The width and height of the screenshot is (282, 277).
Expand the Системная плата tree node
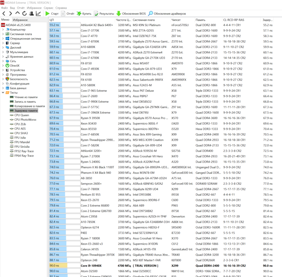pos(3,34)
